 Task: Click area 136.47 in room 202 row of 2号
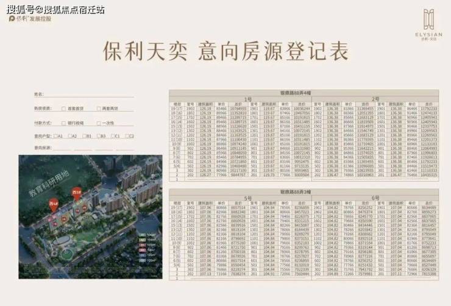pyautogui.click(x=333, y=175)
